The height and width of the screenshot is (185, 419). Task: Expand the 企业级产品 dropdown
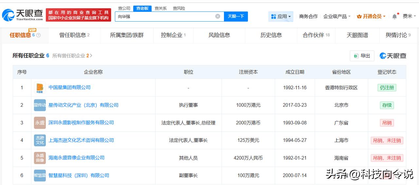pos(337,16)
